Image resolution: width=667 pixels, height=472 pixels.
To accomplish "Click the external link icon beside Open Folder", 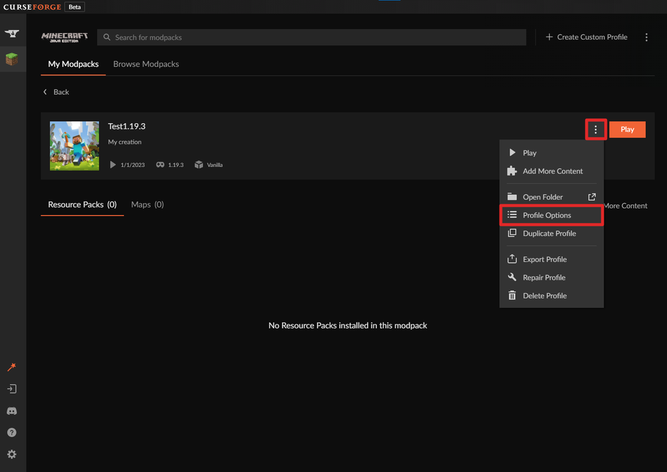I will click(592, 197).
